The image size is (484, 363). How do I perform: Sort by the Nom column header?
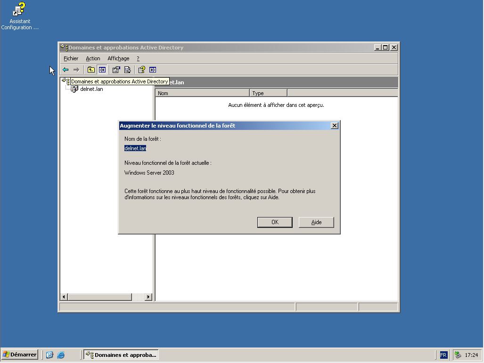pos(202,93)
